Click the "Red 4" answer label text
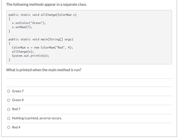Screen dimensions: 178x139 click(x=16, y=127)
